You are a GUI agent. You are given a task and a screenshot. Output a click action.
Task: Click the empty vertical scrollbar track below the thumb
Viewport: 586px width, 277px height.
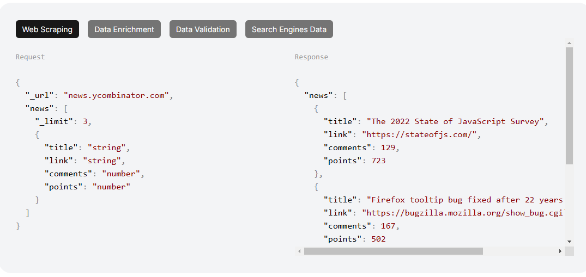click(x=569, y=201)
